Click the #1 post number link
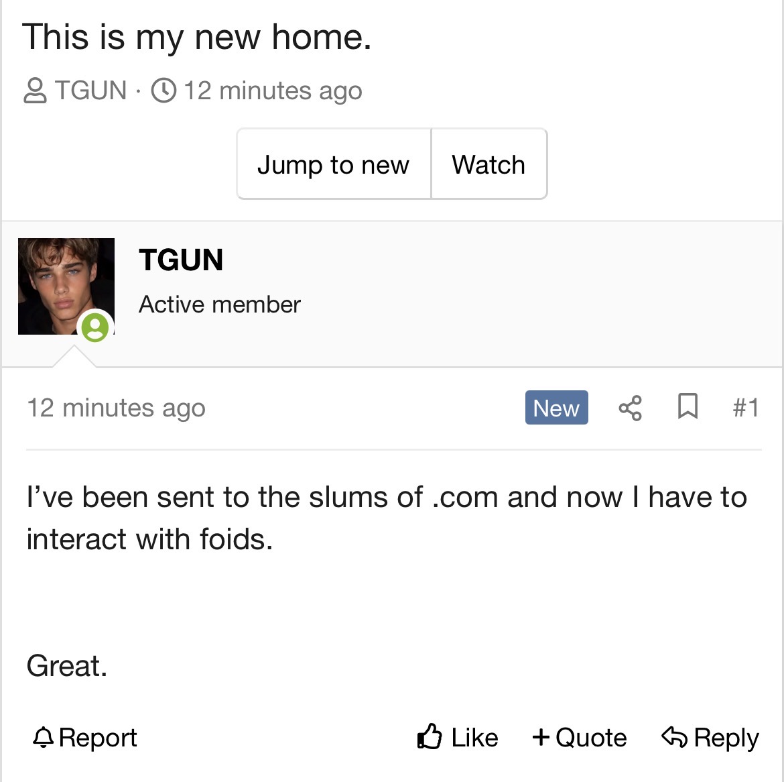 click(x=746, y=407)
